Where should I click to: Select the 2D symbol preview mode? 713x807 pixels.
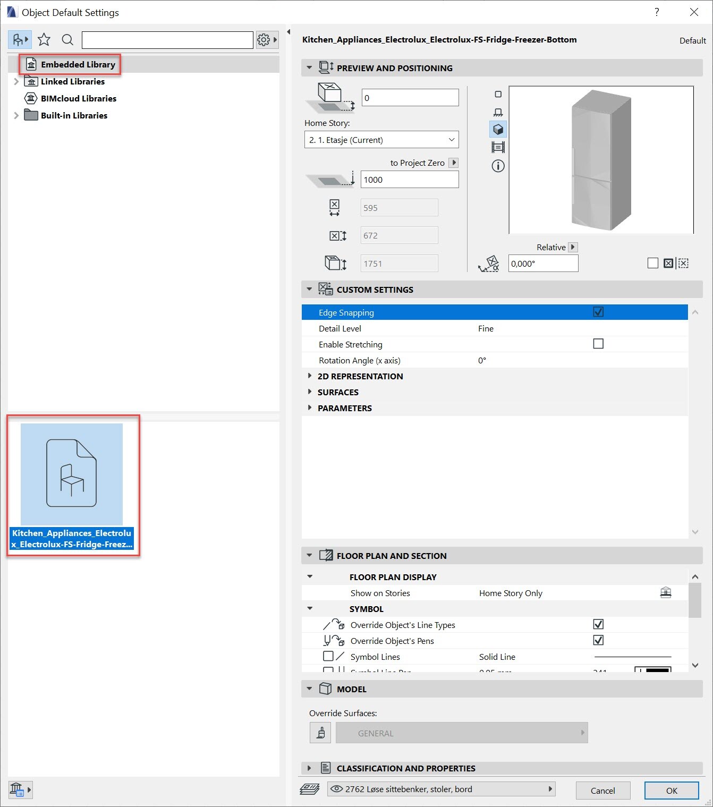498,94
